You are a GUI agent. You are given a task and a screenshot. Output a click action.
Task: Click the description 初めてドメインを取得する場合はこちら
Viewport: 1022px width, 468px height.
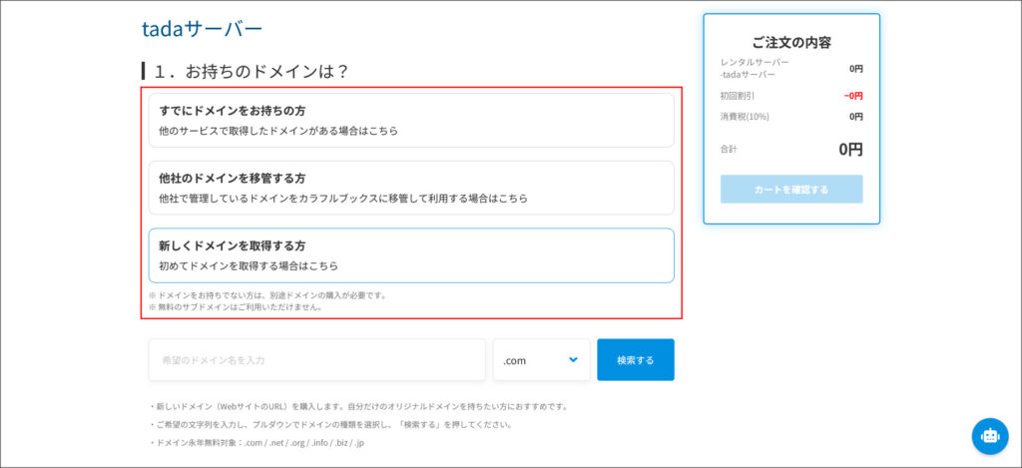pos(249,266)
